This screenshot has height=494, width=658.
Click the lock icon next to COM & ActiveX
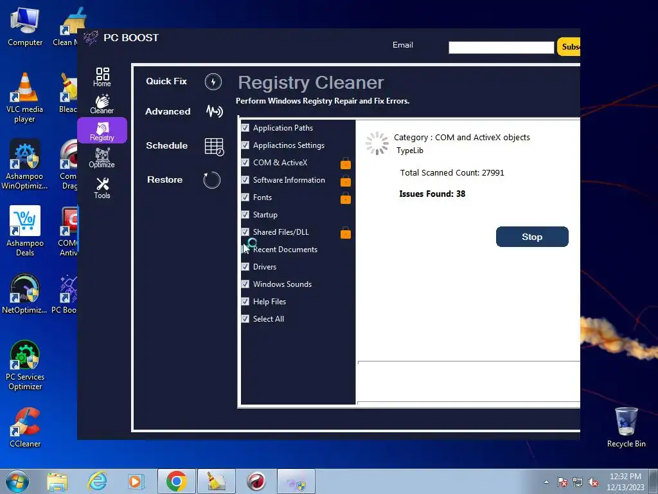345,163
